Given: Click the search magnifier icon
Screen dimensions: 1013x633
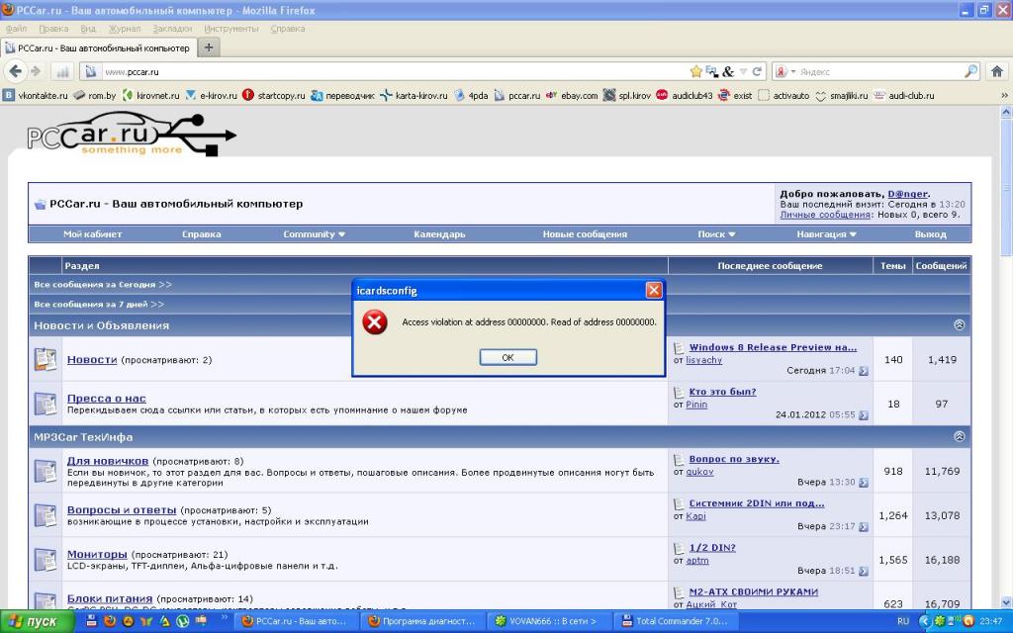Looking at the screenshot, I should [970, 71].
